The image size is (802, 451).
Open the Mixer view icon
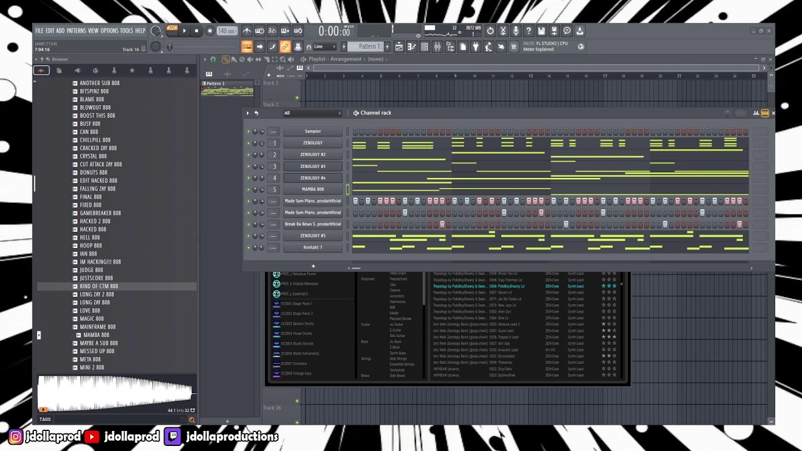[x=437, y=46]
